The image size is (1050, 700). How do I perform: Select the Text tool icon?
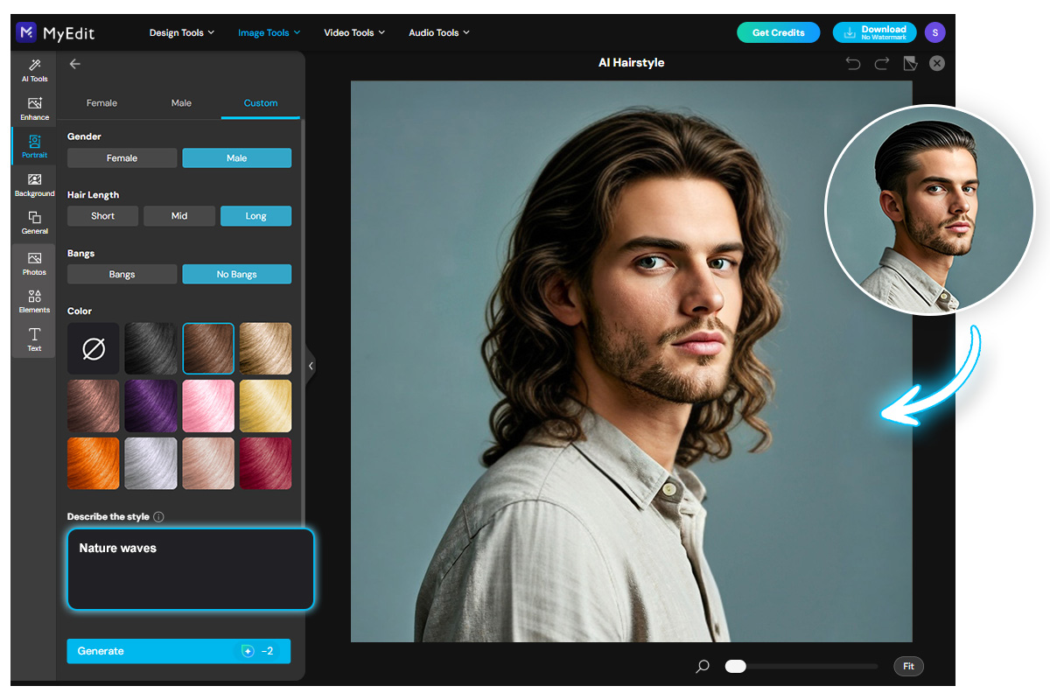click(x=33, y=339)
